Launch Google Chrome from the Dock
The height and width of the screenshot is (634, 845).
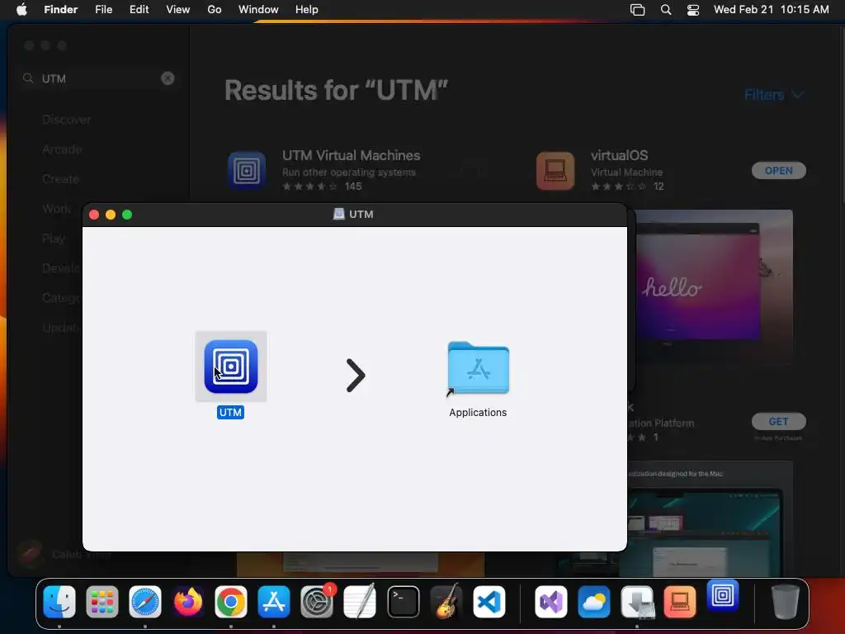pyautogui.click(x=231, y=602)
